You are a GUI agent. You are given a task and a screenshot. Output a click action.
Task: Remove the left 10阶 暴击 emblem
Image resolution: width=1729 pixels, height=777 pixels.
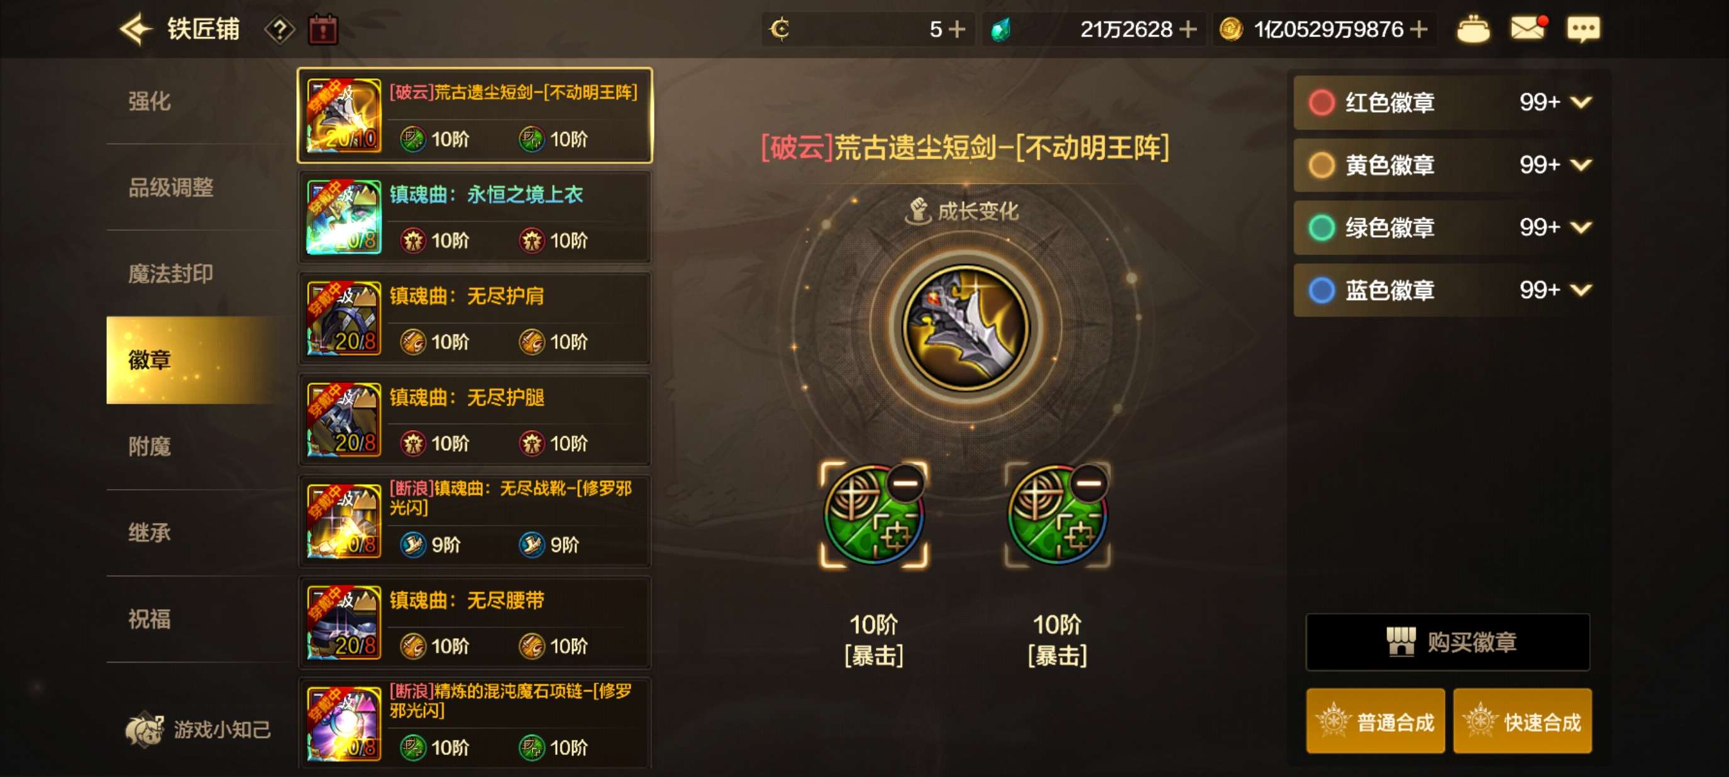[905, 482]
